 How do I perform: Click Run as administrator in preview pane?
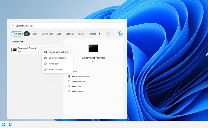pos(81,76)
